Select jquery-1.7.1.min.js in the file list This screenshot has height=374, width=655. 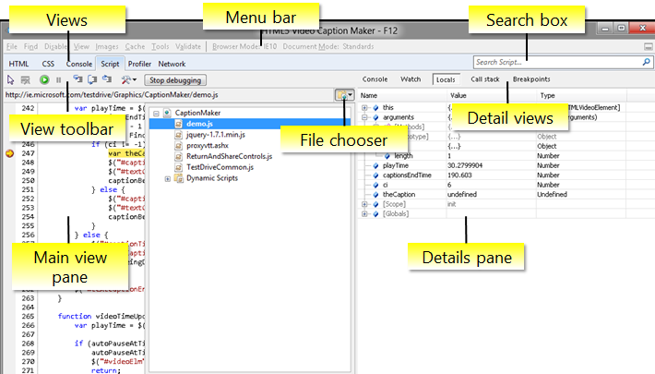[216, 135]
